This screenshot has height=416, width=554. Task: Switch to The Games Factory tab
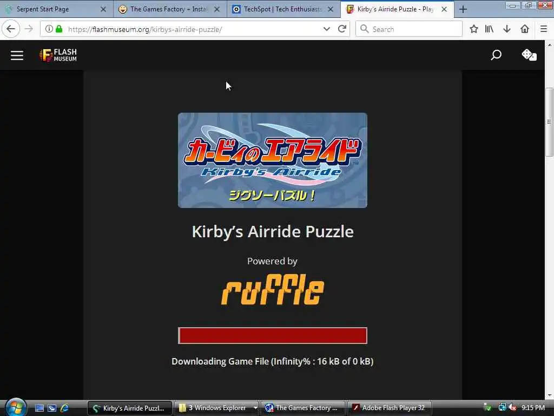(169, 9)
